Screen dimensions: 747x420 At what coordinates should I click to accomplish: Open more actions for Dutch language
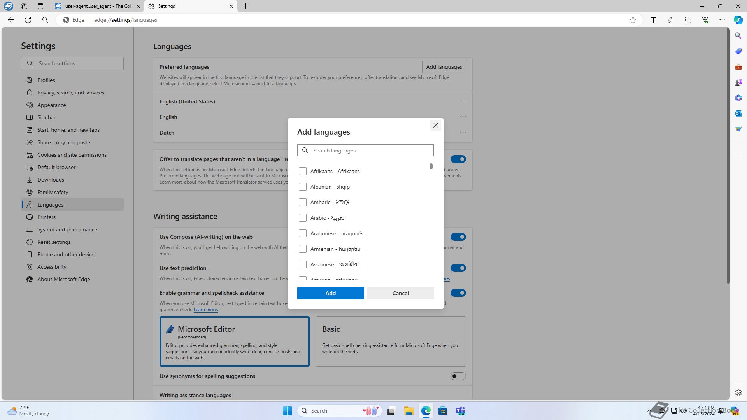coord(463,132)
